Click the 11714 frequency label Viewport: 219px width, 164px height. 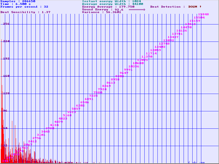[x=151, y=53]
